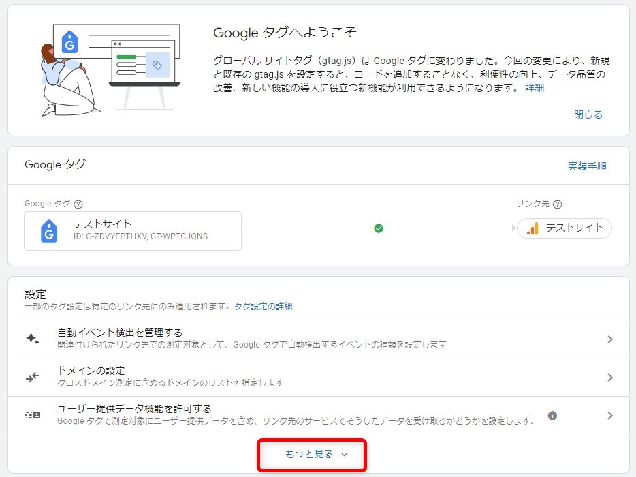Open the タグ設定の詳細 link
The height and width of the screenshot is (477, 636).
pos(263,307)
